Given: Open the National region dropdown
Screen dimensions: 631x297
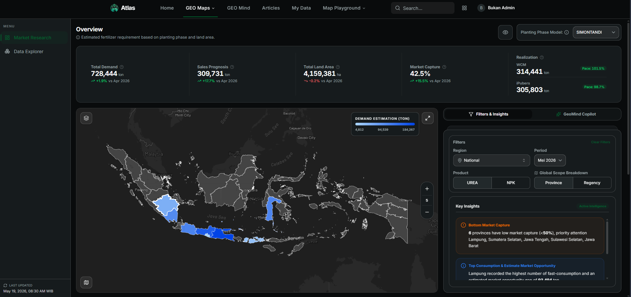Looking at the screenshot, I should 491,160.
